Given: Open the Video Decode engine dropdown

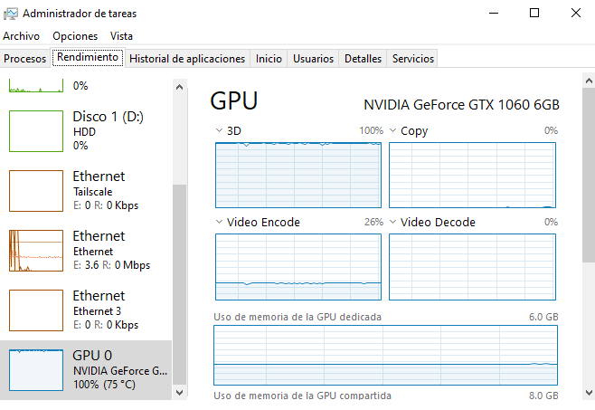Looking at the screenshot, I should (393, 223).
